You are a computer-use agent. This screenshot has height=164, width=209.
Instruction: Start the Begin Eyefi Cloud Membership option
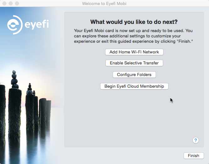pyautogui.click(x=134, y=86)
